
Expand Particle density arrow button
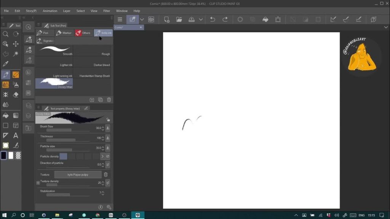102,156
